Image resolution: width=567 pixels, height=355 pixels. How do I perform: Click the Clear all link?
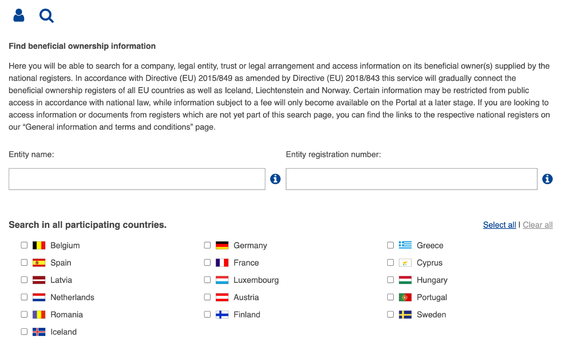(538, 225)
